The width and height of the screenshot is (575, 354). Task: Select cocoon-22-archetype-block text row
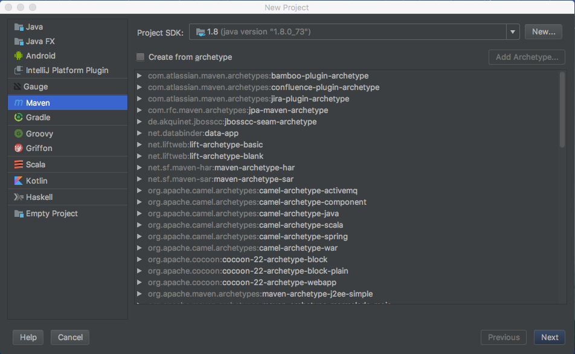[237, 259]
